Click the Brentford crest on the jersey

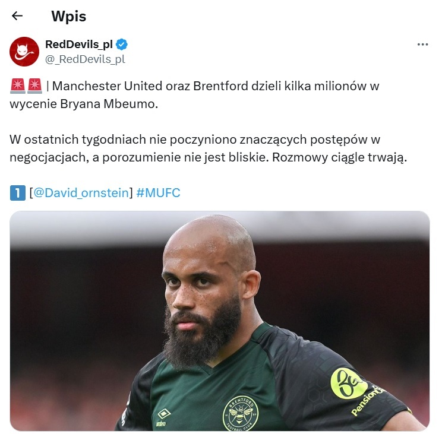pyautogui.click(x=241, y=413)
